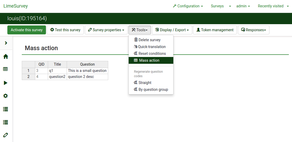Select row header 1 in the table
Screen dimensions: 292x142
(x=29, y=71)
